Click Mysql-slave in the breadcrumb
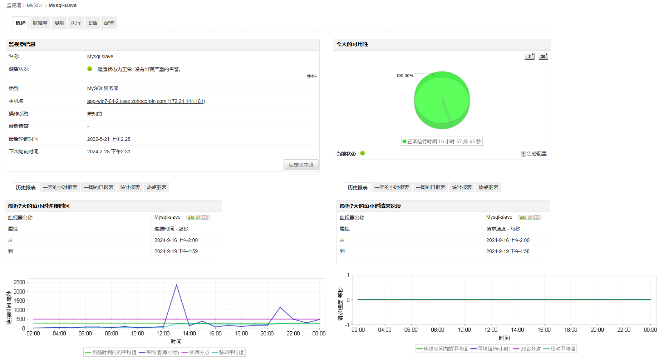Screen dimensions: 659x362 63,5
